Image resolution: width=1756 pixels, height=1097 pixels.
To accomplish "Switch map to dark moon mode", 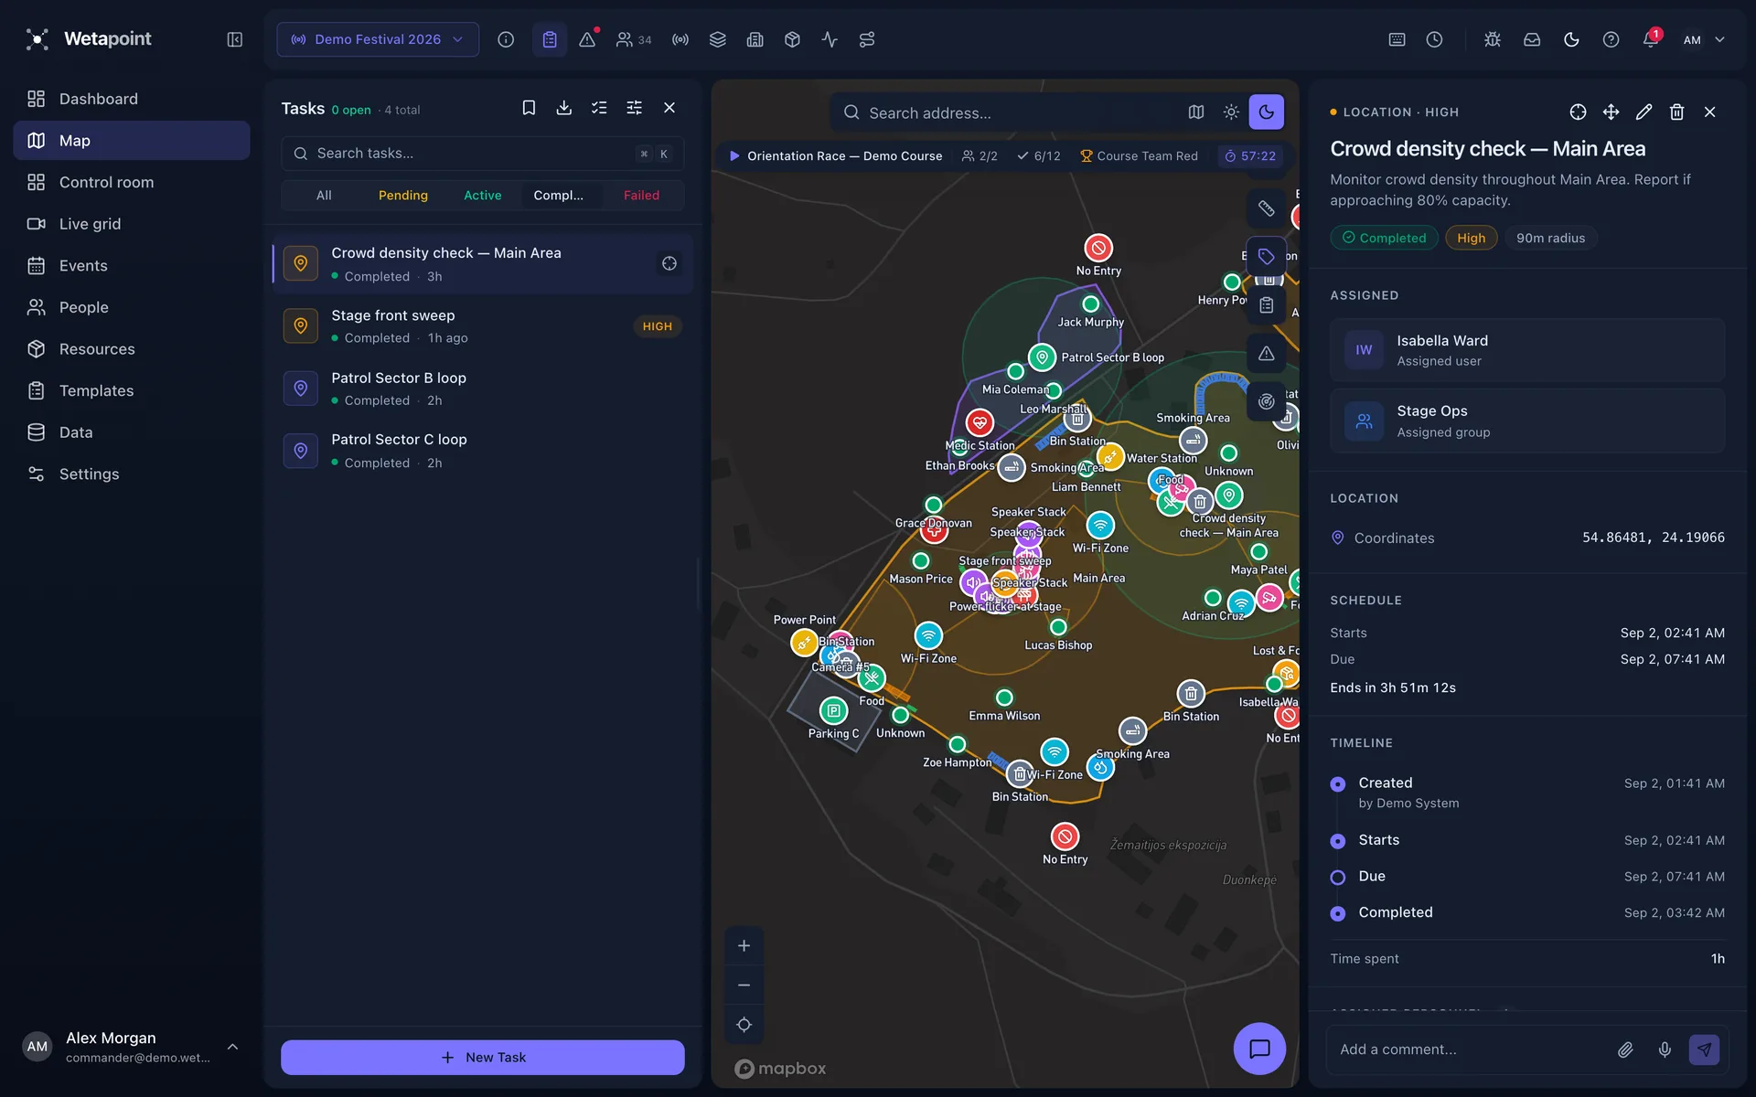I will click(1266, 112).
